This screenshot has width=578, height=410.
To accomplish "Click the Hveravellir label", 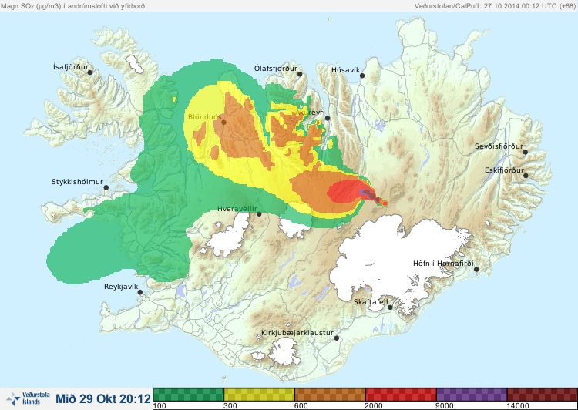I will (x=237, y=209).
